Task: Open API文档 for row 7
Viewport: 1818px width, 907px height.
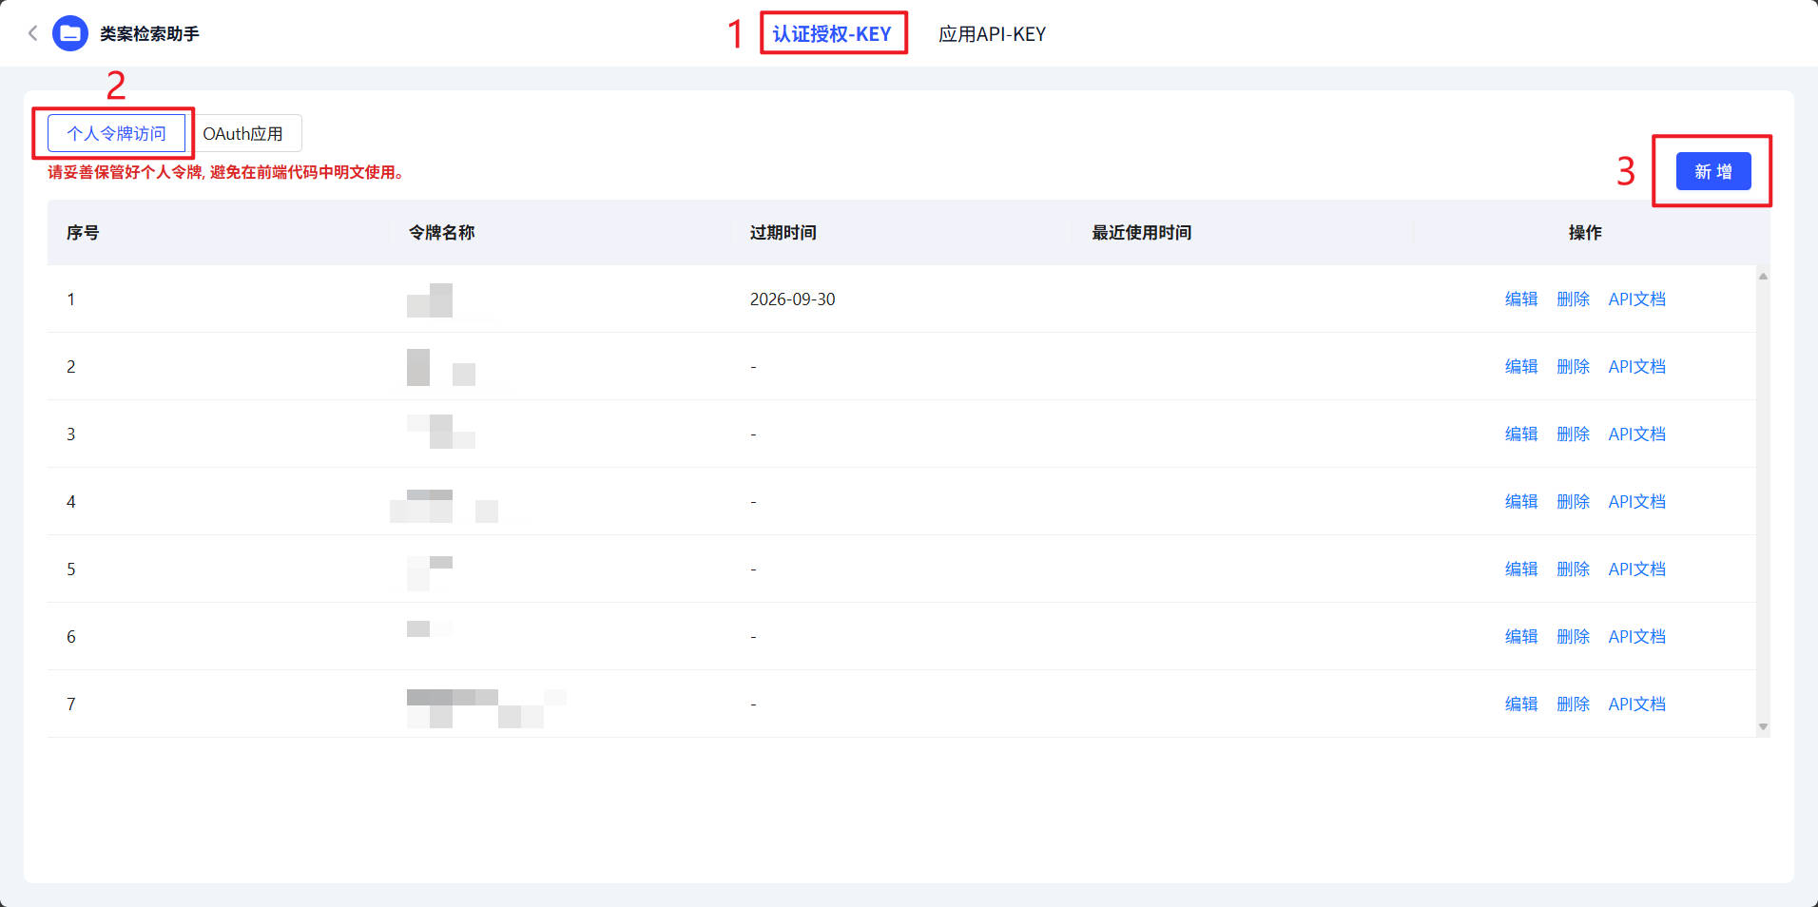Action: click(1637, 704)
